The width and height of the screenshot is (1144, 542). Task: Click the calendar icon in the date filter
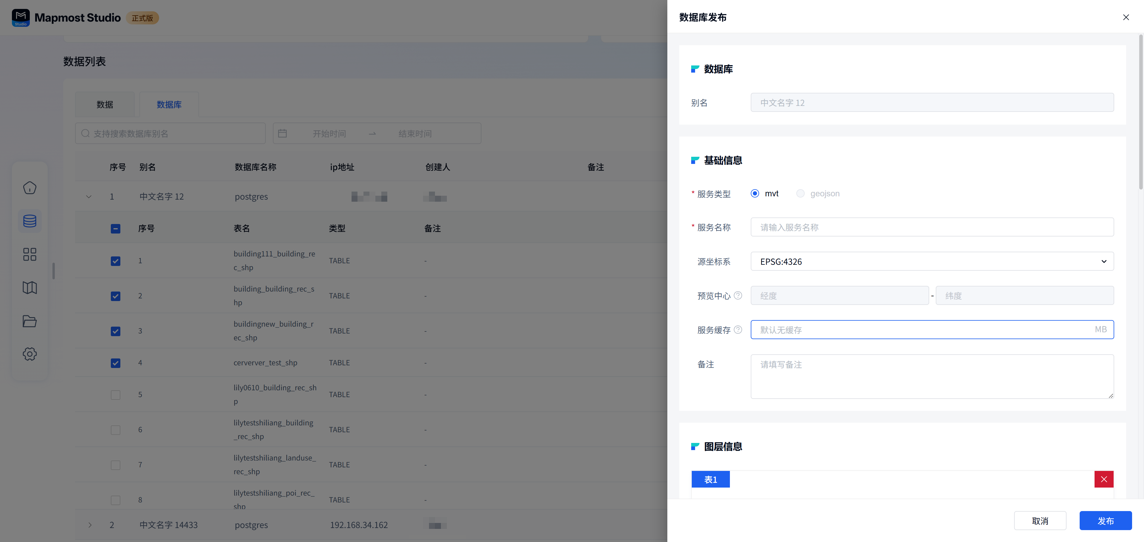[x=283, y=133]
